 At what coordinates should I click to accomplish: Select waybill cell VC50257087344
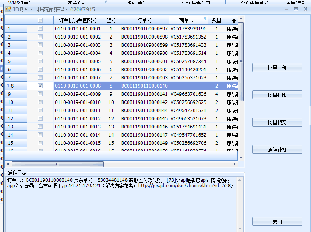coord(188,62)
